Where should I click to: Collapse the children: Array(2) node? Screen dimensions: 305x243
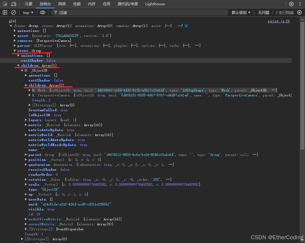point(26,85)
